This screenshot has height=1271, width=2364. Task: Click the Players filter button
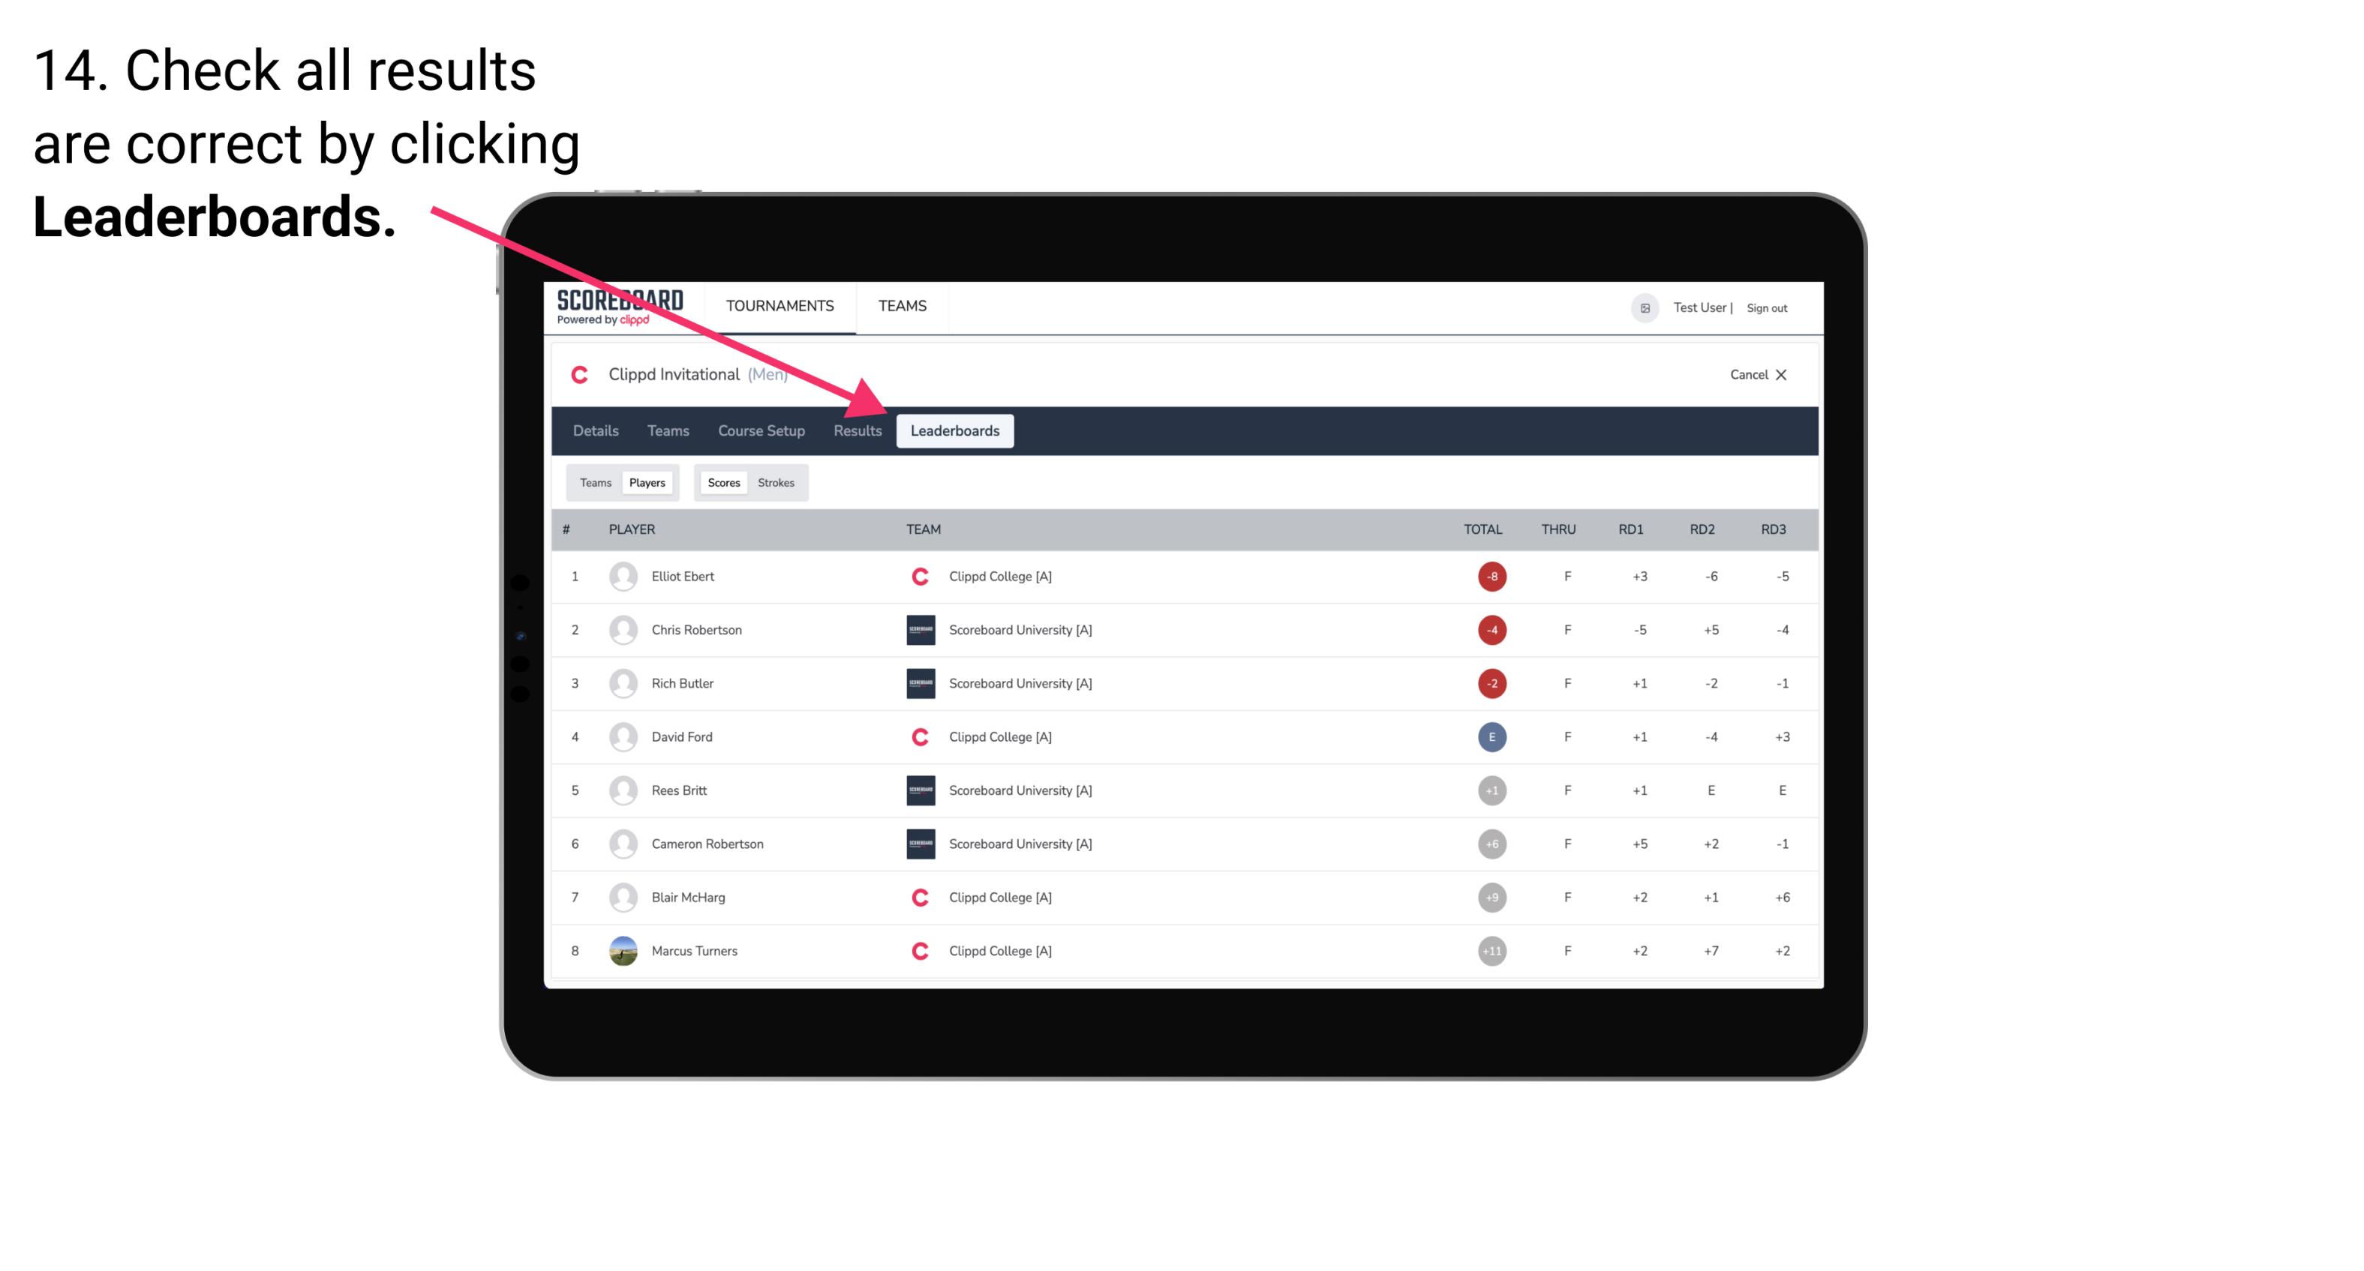tap(647, 482)
